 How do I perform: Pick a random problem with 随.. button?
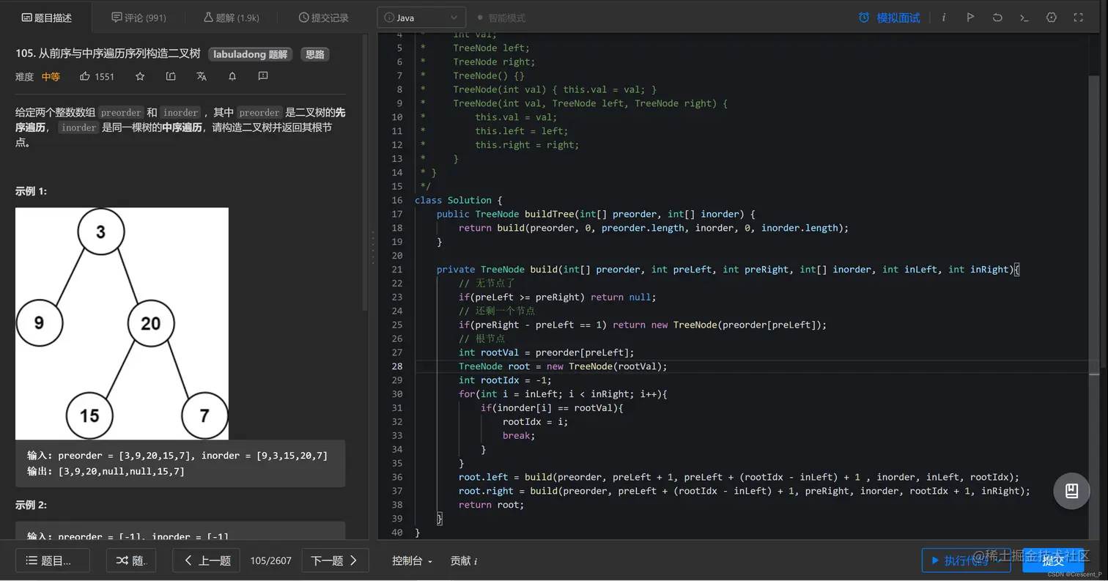(132, 560)
